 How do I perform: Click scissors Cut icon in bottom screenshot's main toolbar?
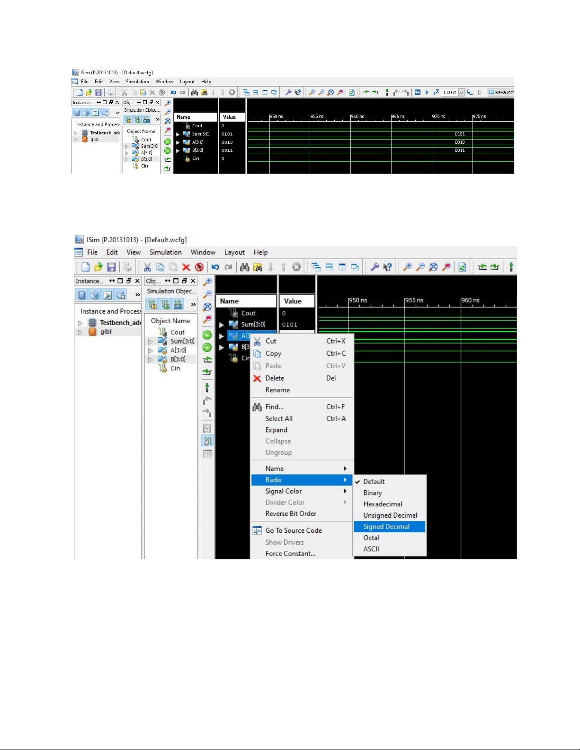147,267
